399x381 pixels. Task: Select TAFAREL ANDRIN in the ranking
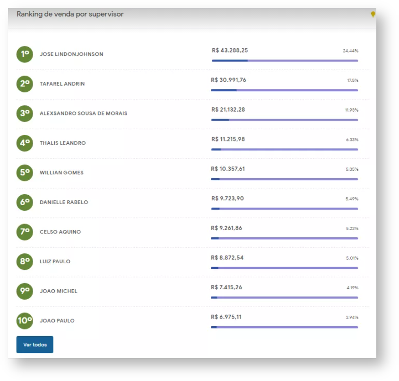62,84
